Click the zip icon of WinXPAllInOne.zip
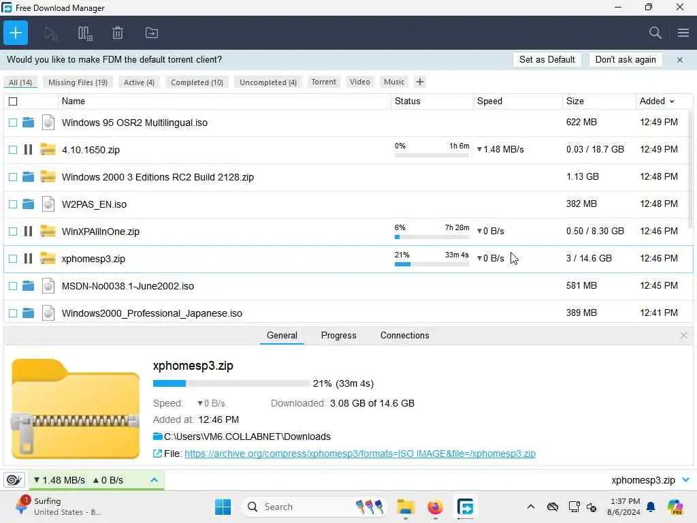The height and width of the screenshot is (523, 697). coord(48,232)
